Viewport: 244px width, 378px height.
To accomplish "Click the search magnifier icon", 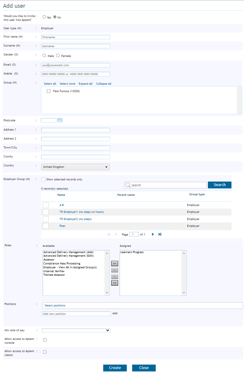I will [x=128, y=185].
